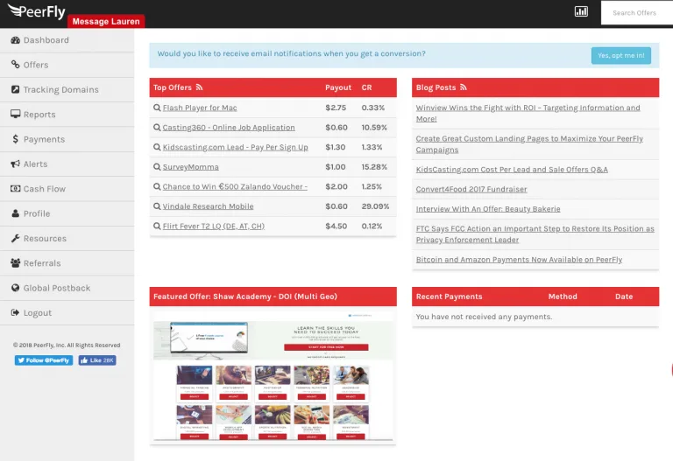Click the Shaw Academy featured offer thumbnail

[x=273, y=375]
